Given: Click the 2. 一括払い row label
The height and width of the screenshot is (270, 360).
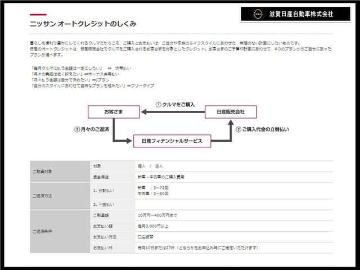Looking at the screenshot, I should click(103, 205).
